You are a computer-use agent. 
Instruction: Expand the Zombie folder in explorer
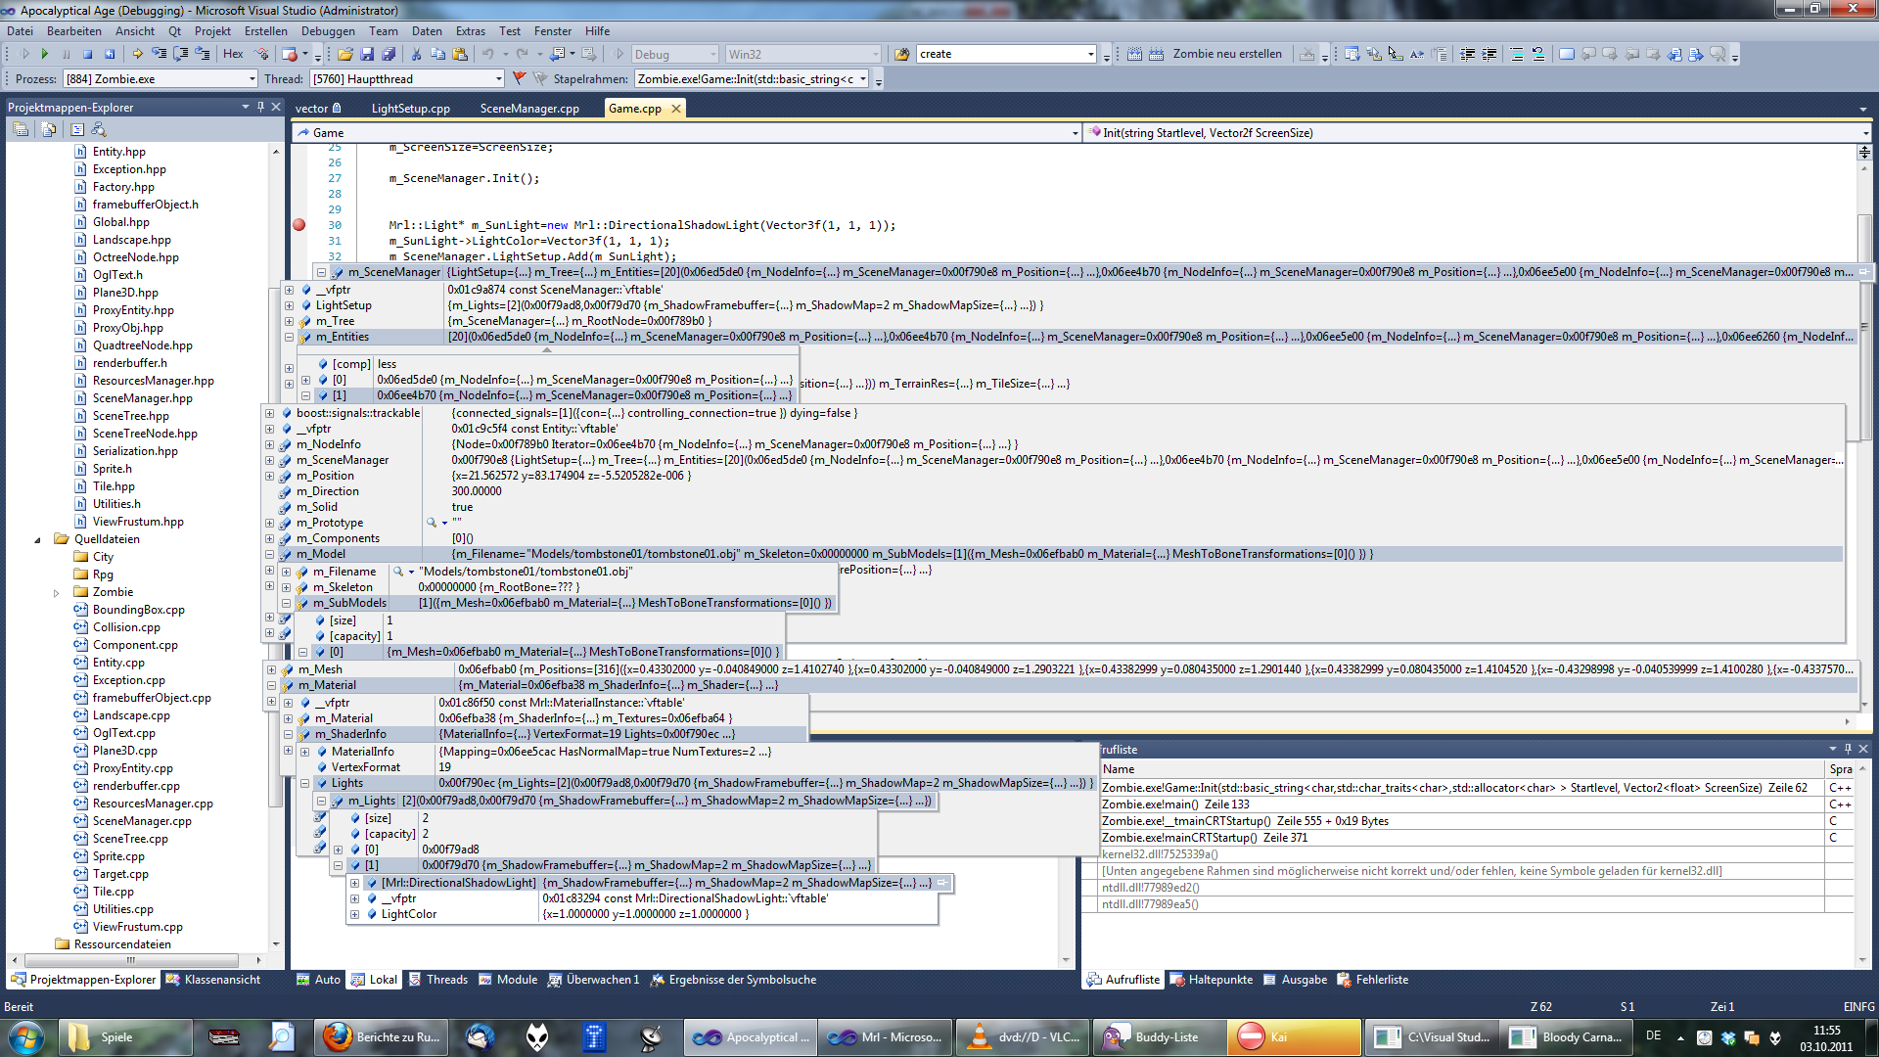(x=56, y=593)
